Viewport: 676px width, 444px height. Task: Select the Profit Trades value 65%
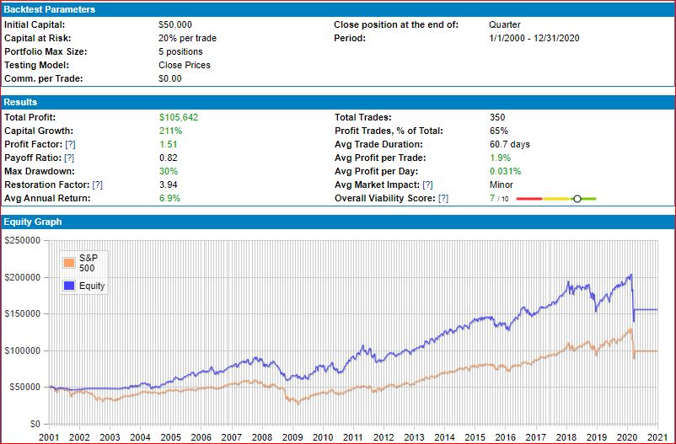coord(499,131)
